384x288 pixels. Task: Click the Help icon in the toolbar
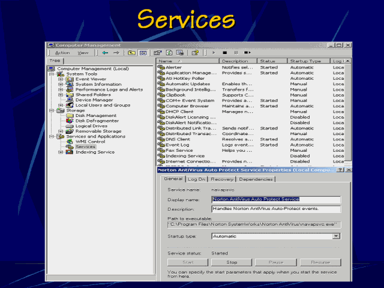195,52
